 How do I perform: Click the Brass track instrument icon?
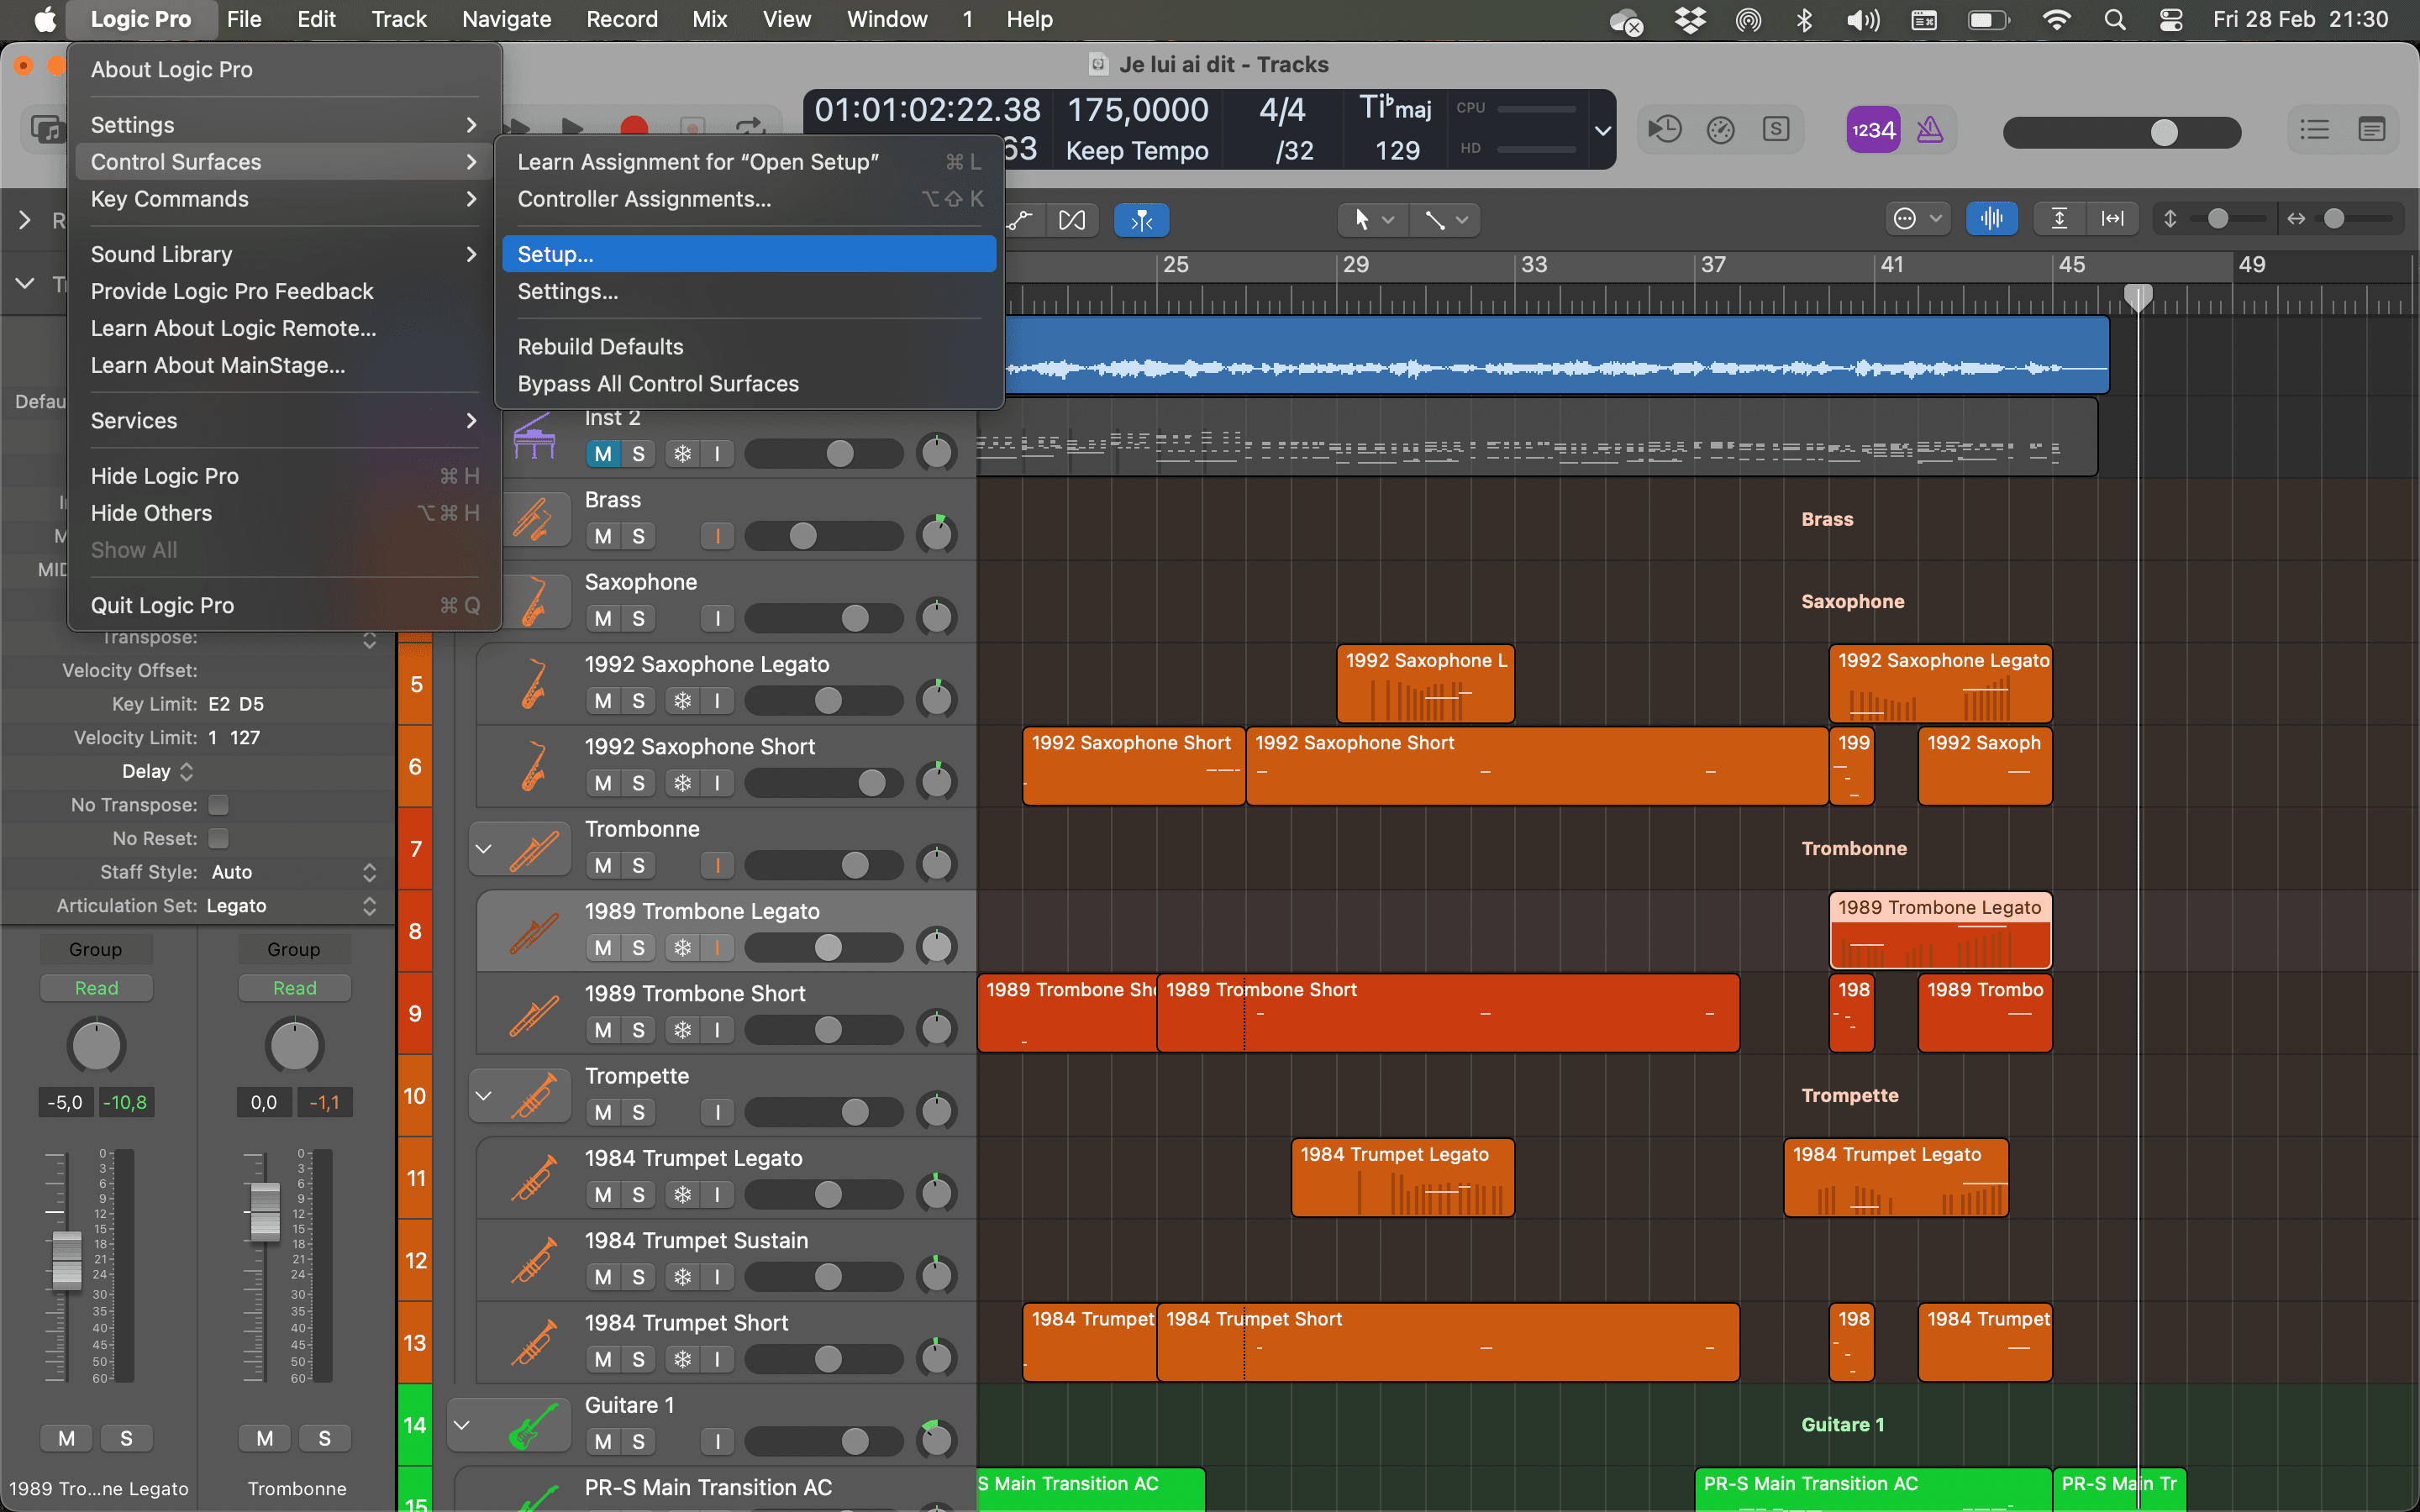(534, 520)
